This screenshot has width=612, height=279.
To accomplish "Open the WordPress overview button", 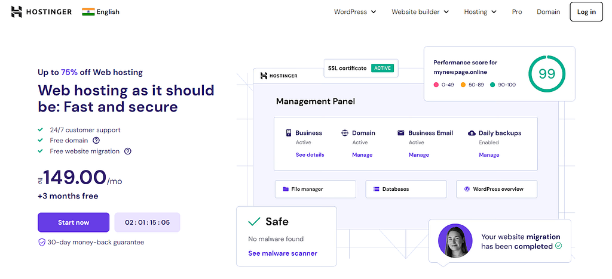I will [x=497, y=189].
